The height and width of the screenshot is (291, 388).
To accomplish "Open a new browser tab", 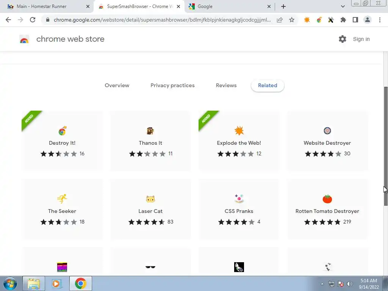I will [283, 6].
